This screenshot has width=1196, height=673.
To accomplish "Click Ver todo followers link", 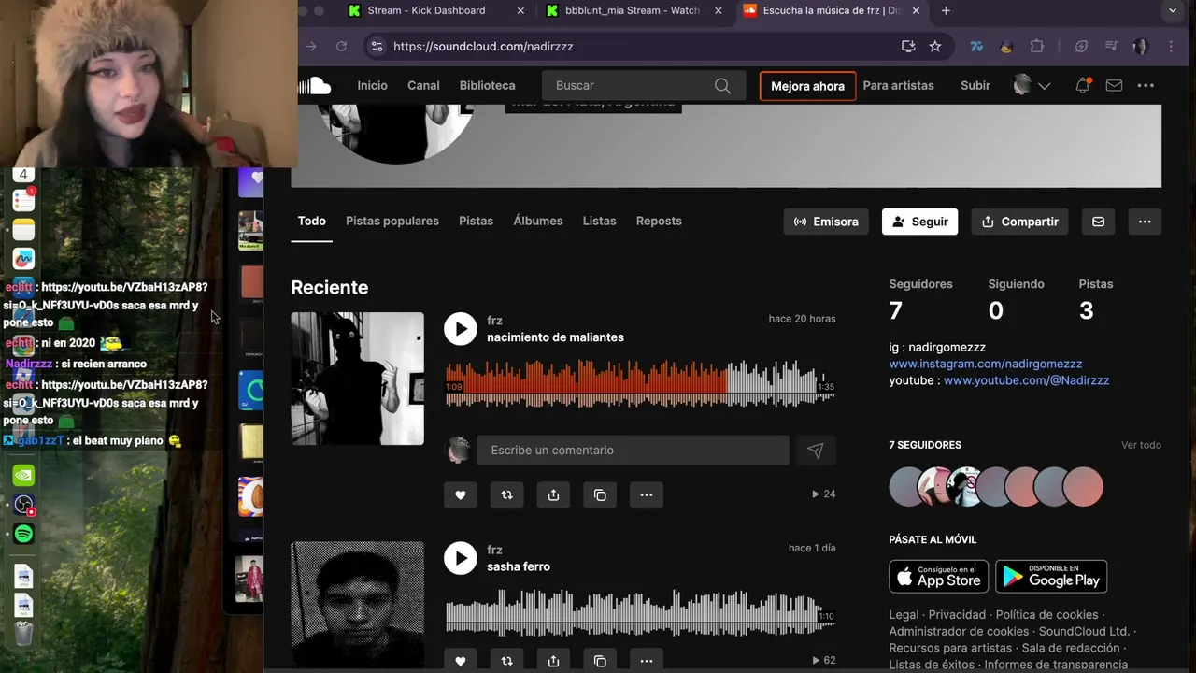I will [x=1141, y=445].
